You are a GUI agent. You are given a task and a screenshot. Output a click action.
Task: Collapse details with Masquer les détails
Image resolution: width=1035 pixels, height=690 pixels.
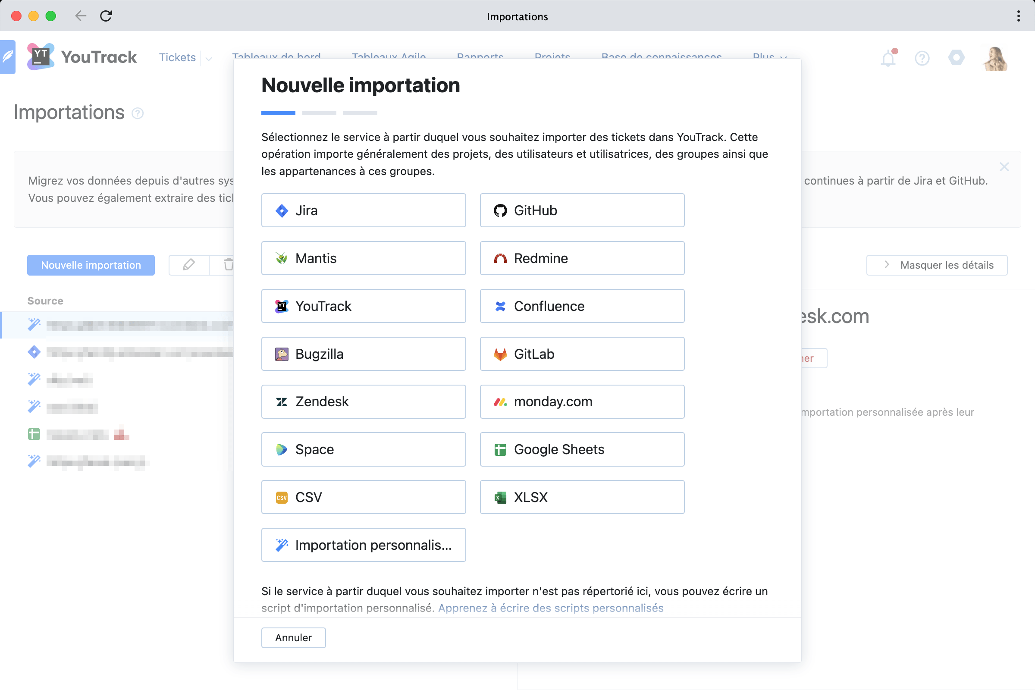(x=936, y=265)
